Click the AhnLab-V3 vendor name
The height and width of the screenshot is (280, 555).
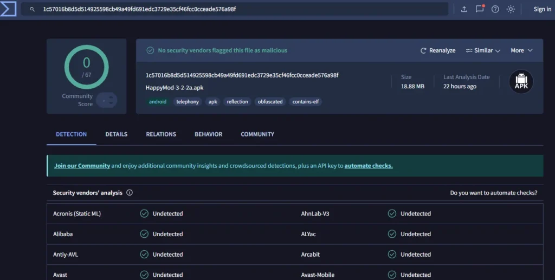315,213
